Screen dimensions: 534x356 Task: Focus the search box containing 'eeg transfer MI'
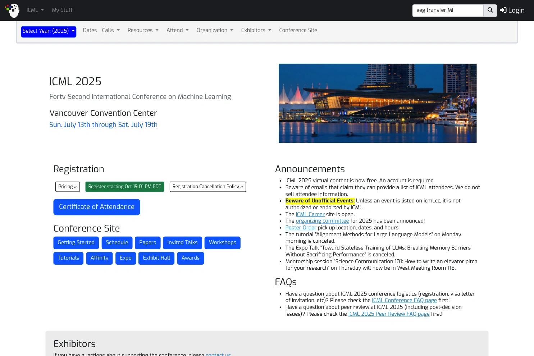pyautogui.click(x=448, y=10)
